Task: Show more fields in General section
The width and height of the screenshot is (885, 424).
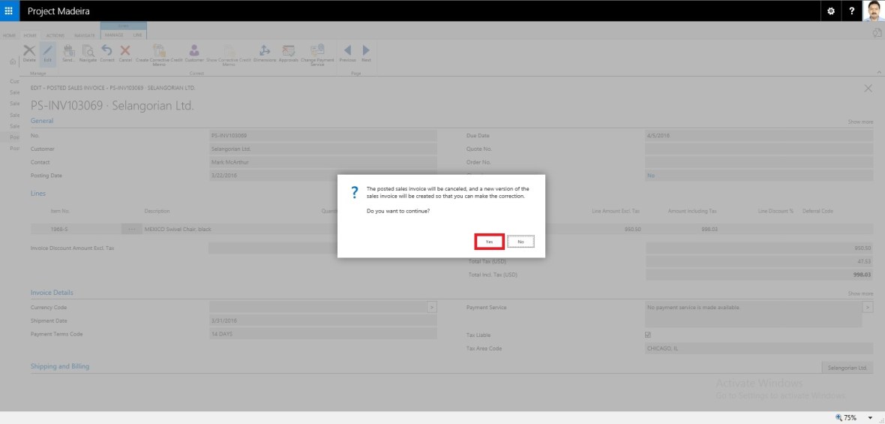Action: (x=860, y=122)
